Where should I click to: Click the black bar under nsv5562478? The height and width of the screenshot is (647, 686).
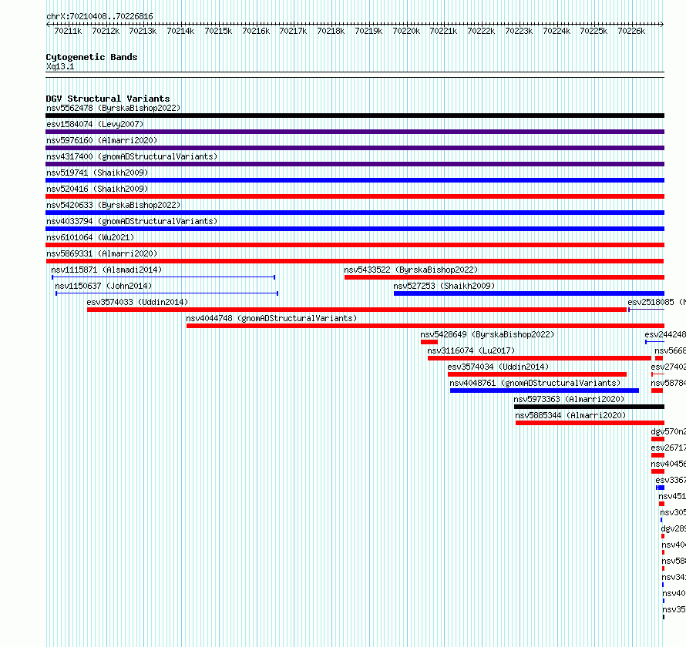tap(355, 116)
